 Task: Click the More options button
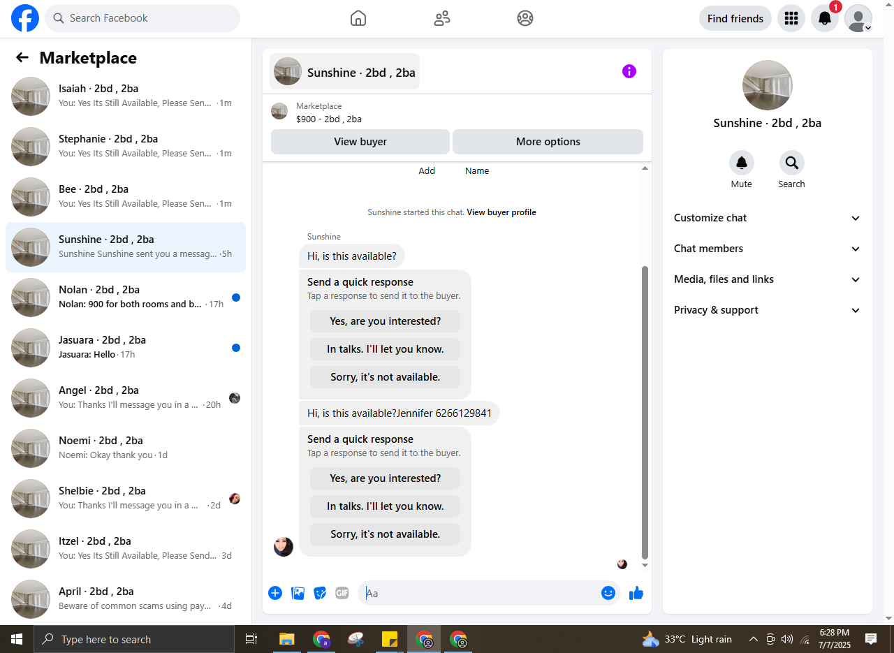[x=548, y=142]
